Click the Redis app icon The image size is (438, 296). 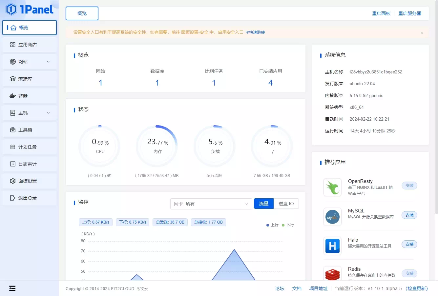332,274
